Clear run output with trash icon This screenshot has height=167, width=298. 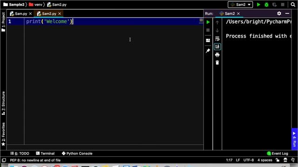[x=217, y=63]
